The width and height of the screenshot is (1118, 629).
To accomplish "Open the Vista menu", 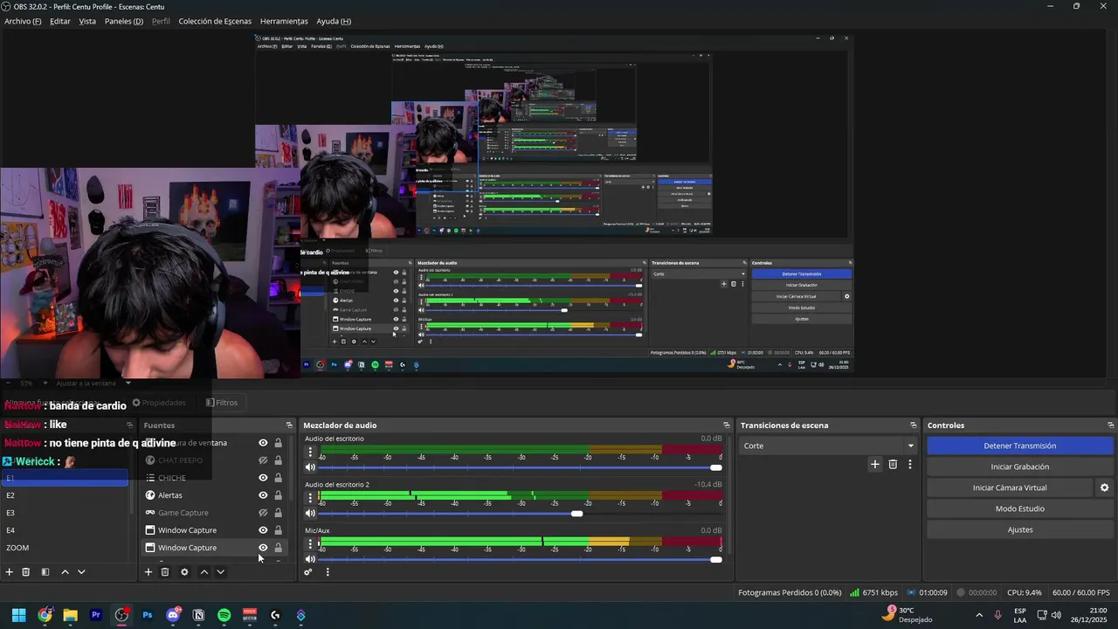I will [x=87, y=21].
